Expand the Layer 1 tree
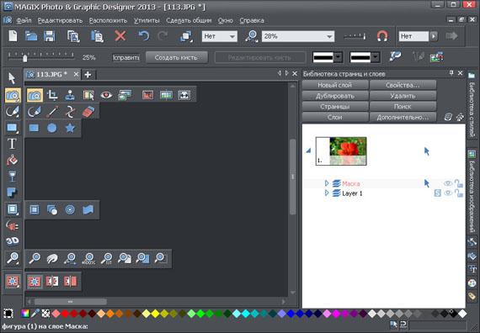Image resolution: width=480 pixels, height=333 pixels. 327,193
